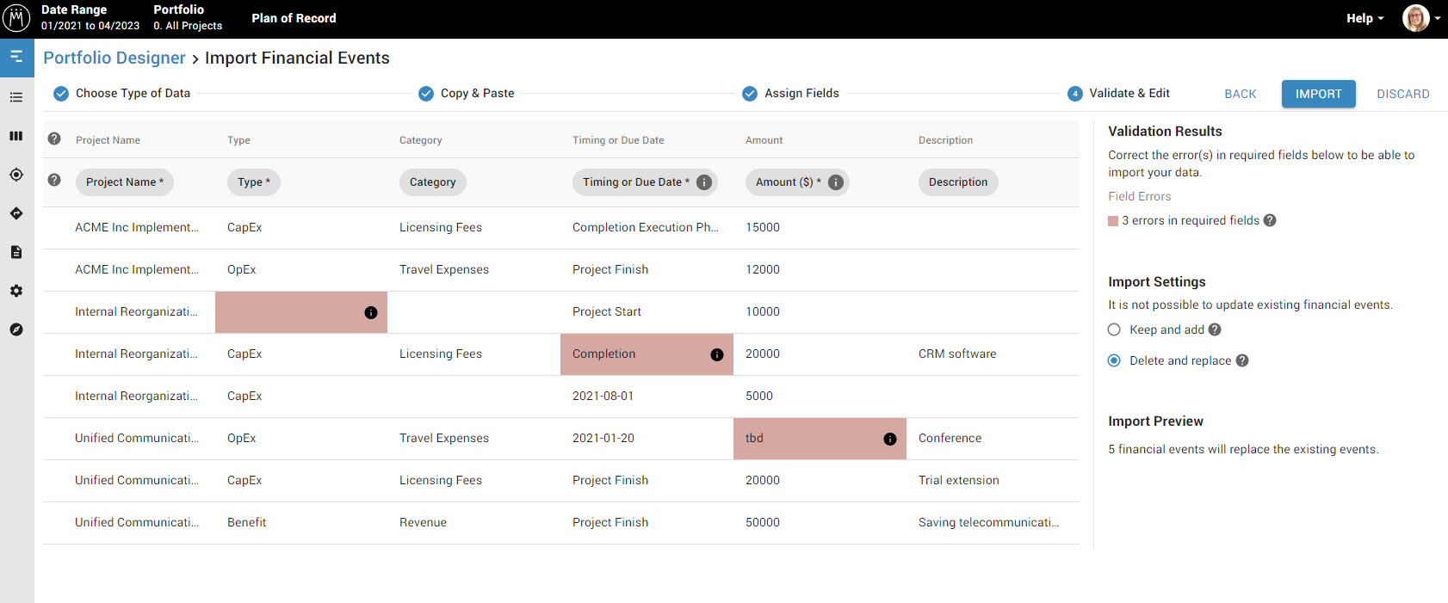
Task: Go to Choose Type of Data step
Action: click(133, 93)
